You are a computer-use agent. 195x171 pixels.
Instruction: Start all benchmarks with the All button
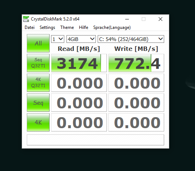(x=38, y=43)
